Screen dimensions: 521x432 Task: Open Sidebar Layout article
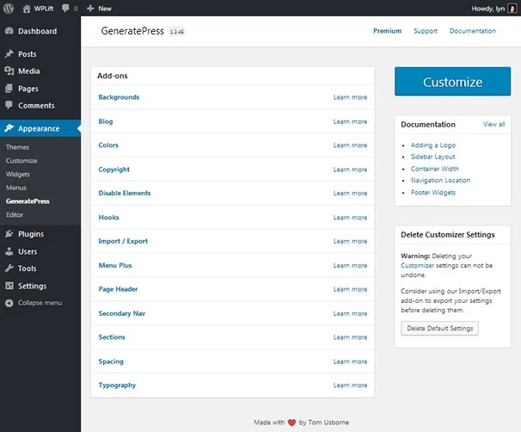433,157
